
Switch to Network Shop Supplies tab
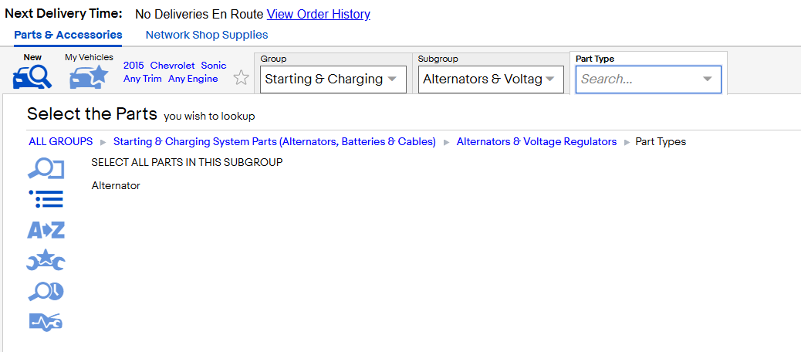pos(207,35)
